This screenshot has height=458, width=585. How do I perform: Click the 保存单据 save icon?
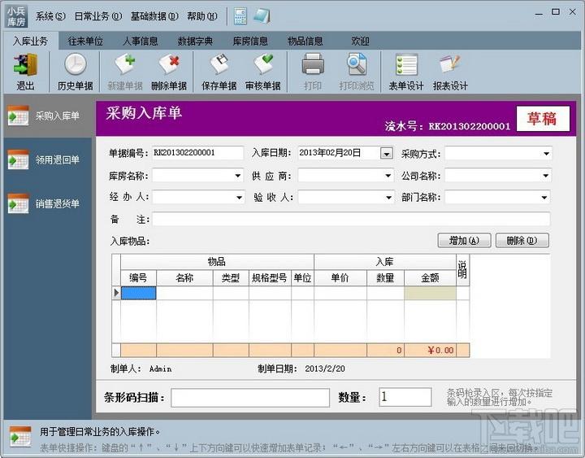pyautogui.click(x=219, y=64)
